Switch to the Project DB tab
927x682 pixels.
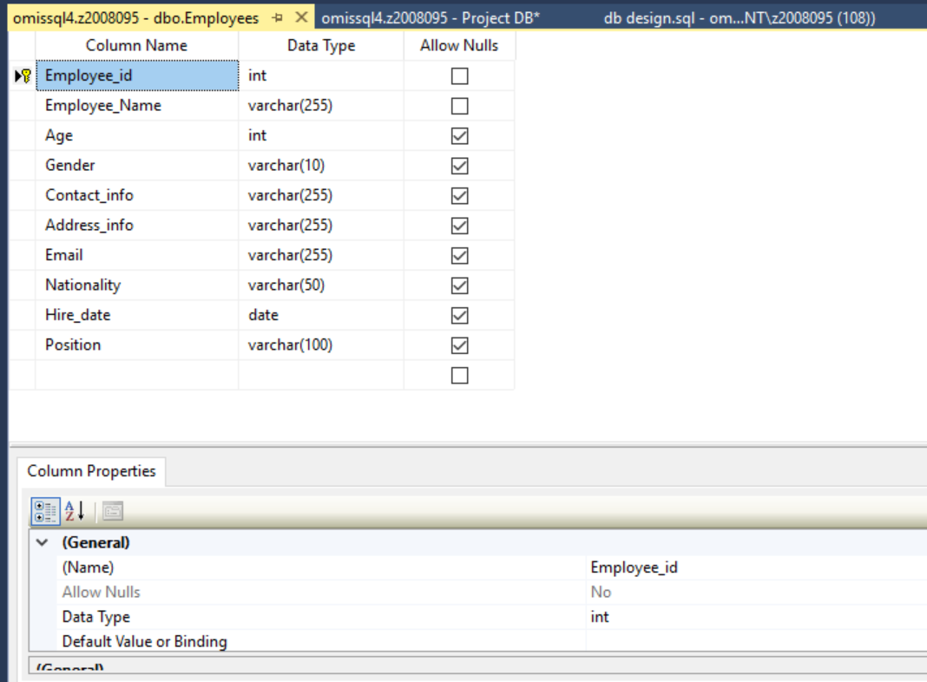(431, 18)
